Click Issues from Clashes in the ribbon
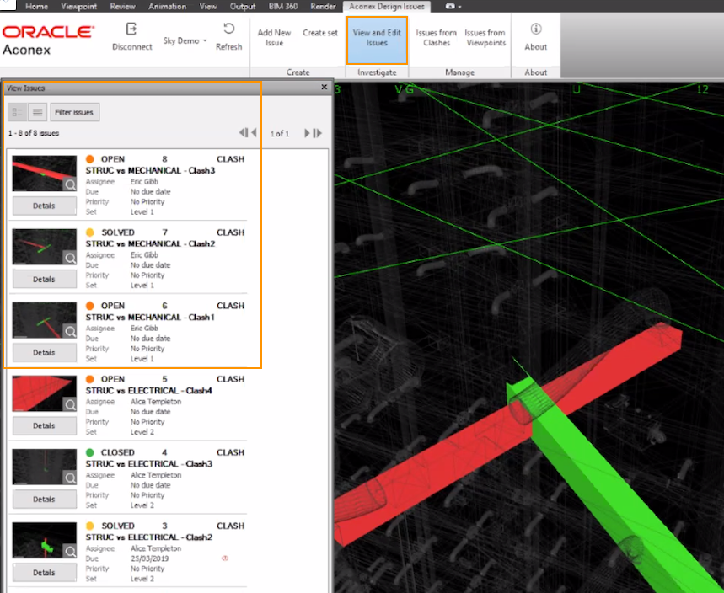 (437, 38)
